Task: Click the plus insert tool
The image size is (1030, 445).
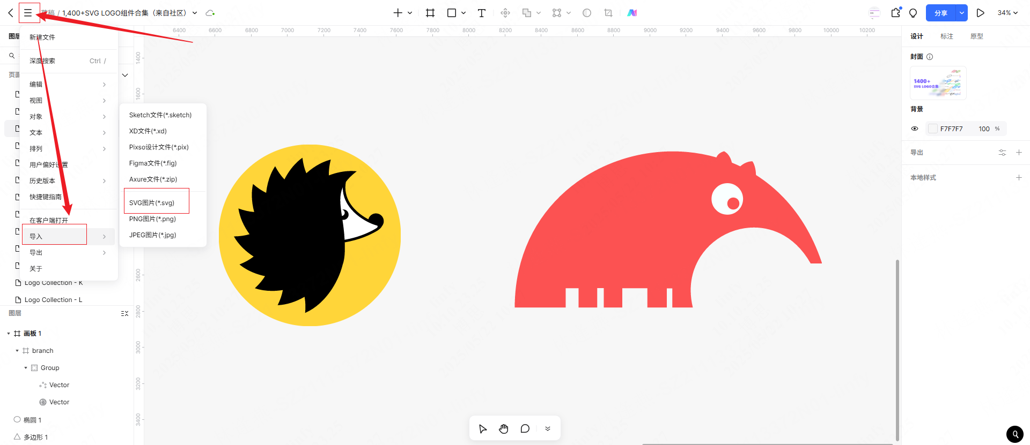Action: click(x=398, y=13)
